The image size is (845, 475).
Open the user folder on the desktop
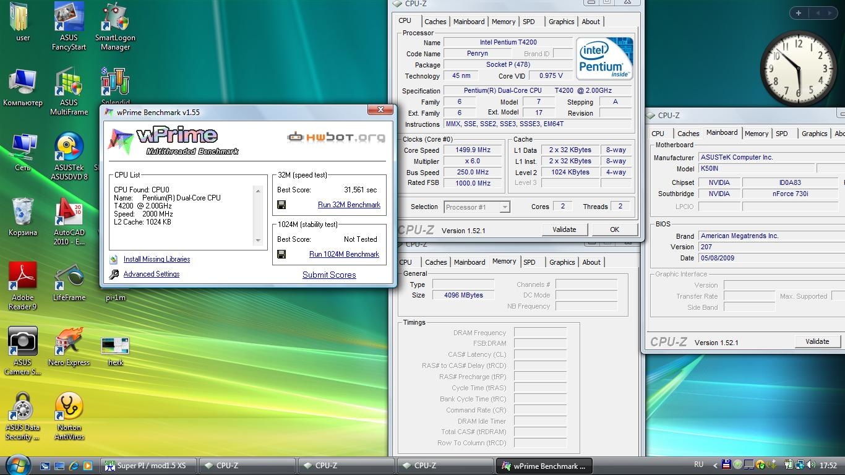[x=22, y=22]
